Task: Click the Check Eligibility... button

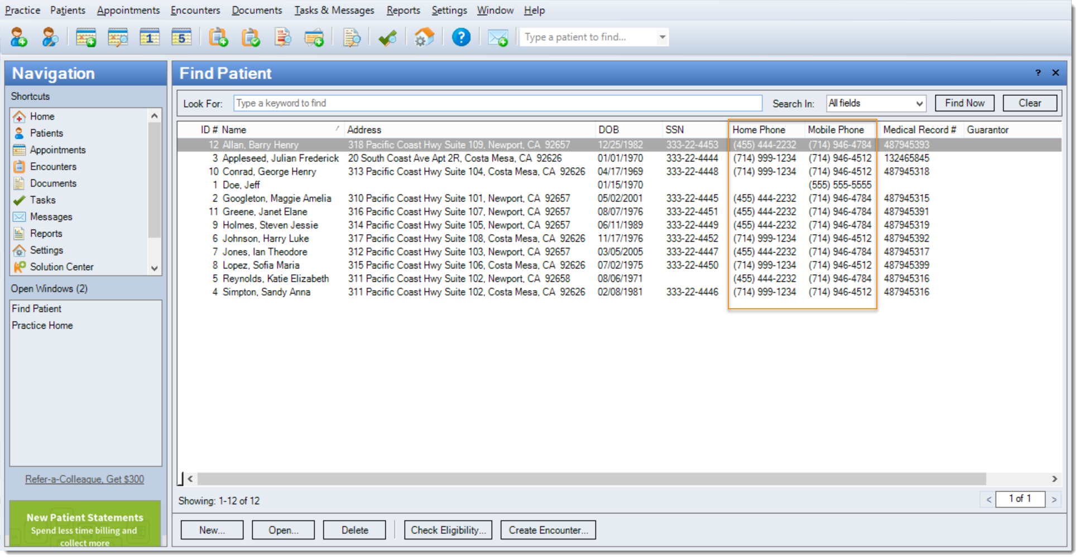Action: point(448,530)
